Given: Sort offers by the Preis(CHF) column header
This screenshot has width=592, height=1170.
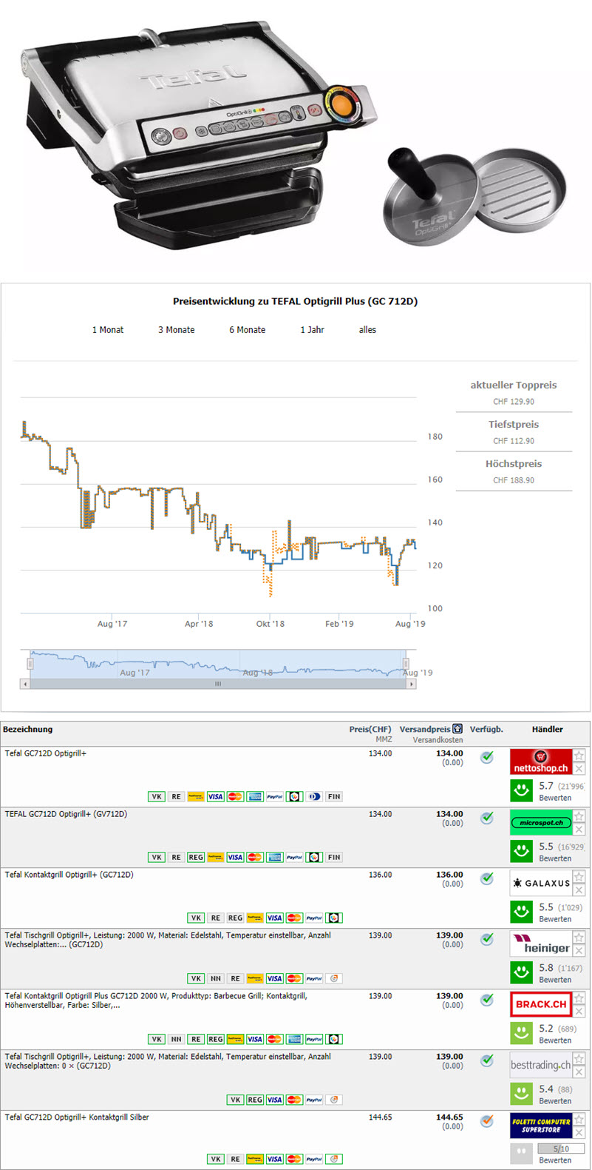Looking at the screenshot, I should coord(370,729).
